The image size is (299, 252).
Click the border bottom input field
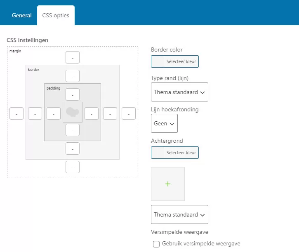[73, 148]
